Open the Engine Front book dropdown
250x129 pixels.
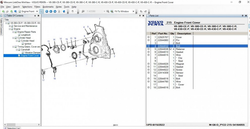coord(37,11)
